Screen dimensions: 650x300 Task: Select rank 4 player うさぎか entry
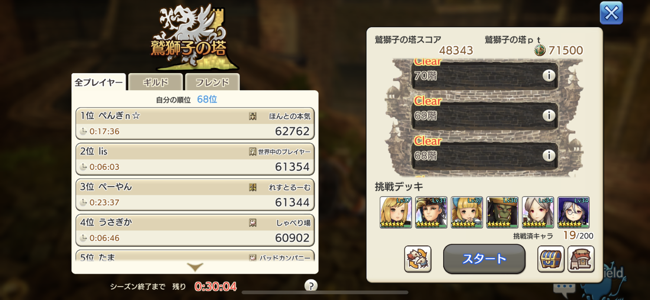(x=195, y=230)
